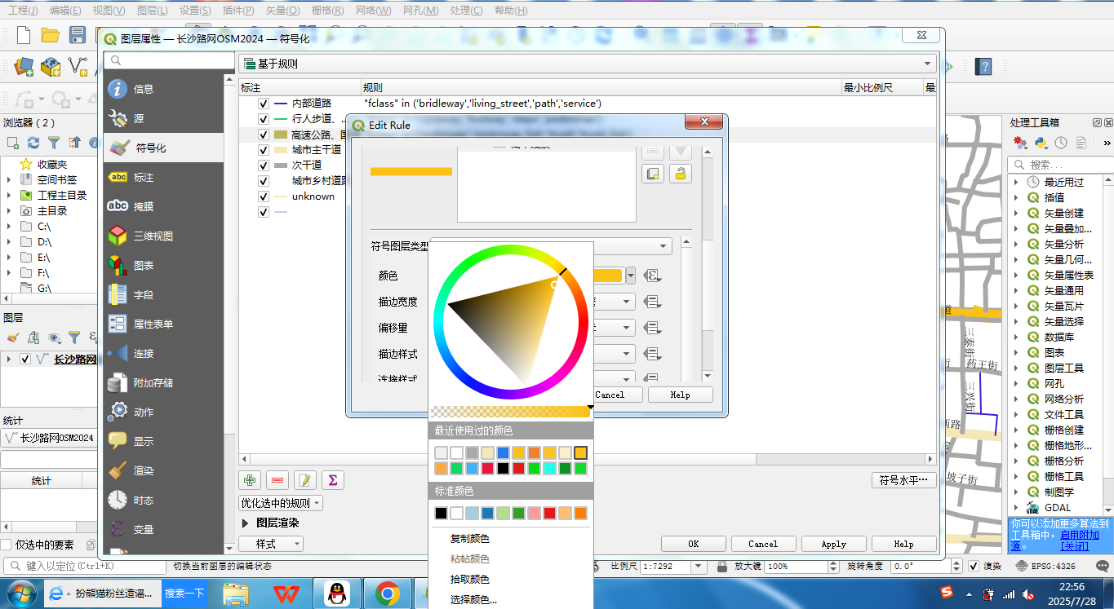This screenshot has height=609, width=1114.
Task: Open the 显示 properties tab
Action: click(x=163, y=441)
